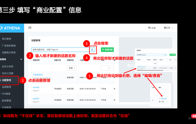Click the /科技数码 category in test667 row

coord(58,100)
